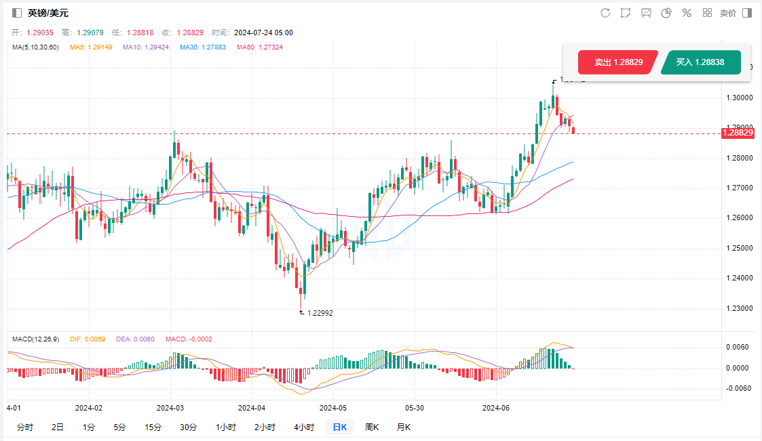Open the chart presentation board icon

click(646, 13)
